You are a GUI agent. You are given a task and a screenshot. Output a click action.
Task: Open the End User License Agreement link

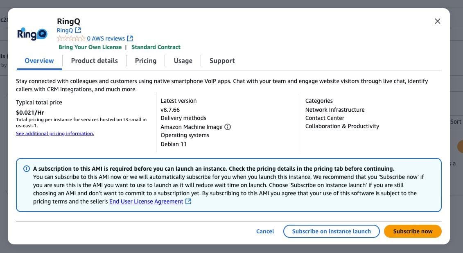coord(146,201)
